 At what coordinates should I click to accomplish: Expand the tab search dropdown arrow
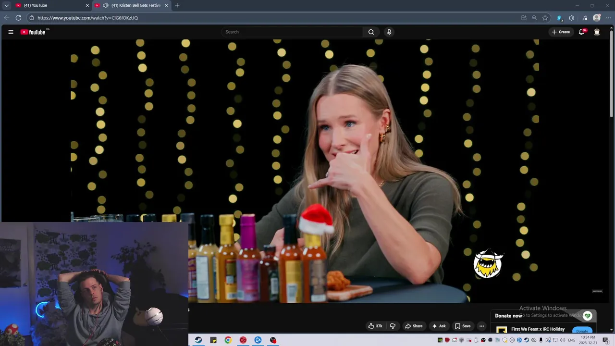point(6,5)
